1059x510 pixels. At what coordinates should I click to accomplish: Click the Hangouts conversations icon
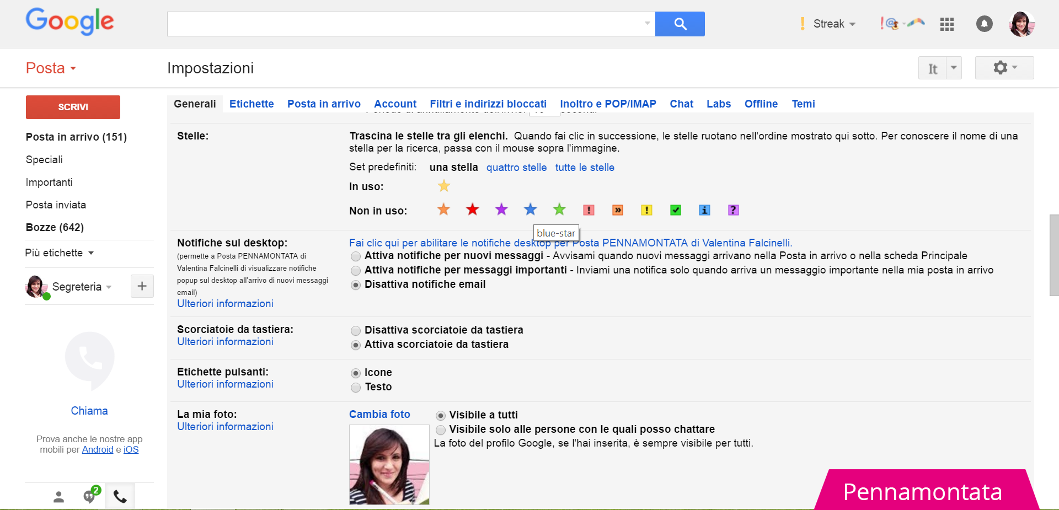(x=90, y=496)
